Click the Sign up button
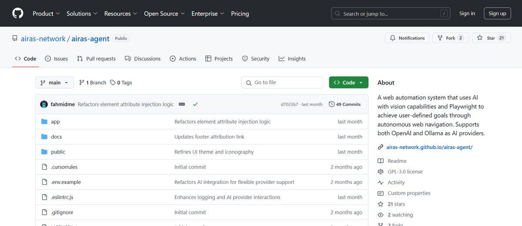Viewport: 522px width, 226px height. pos(497,13)
